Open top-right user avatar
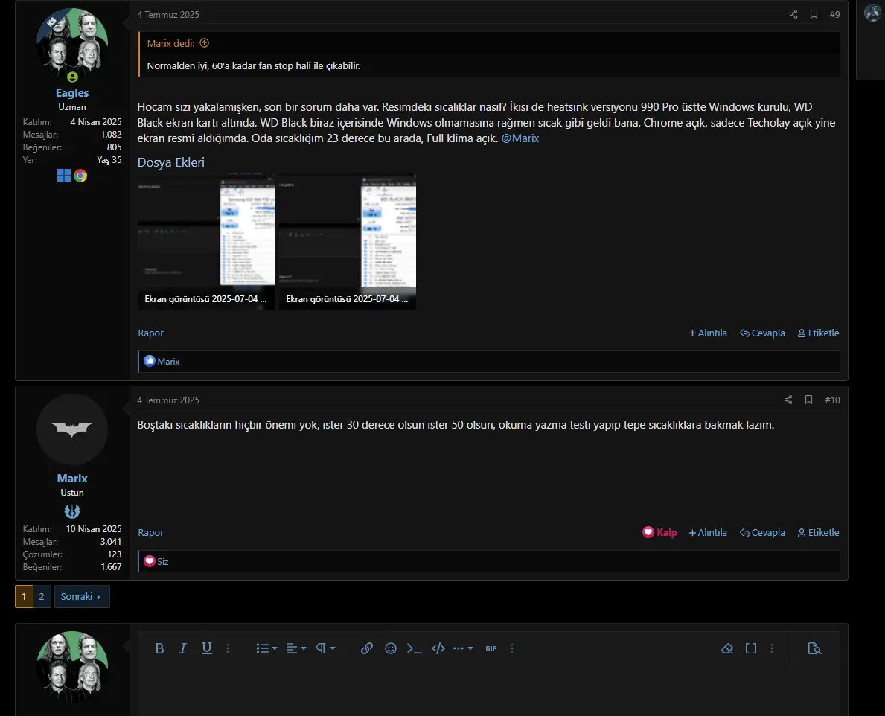The height and width of the screenshot is (716, 885). pos(873,12)
